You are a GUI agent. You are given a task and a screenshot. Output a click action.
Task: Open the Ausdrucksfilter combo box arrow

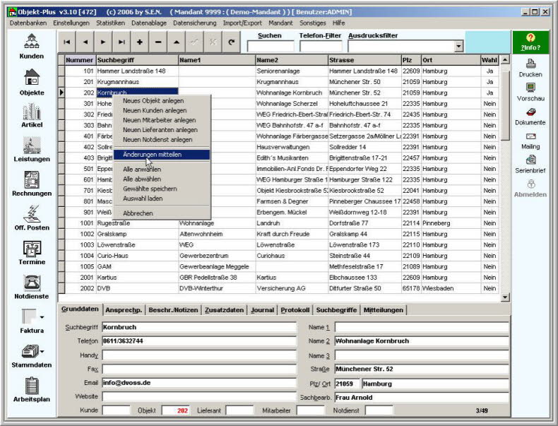click(458, 46)
